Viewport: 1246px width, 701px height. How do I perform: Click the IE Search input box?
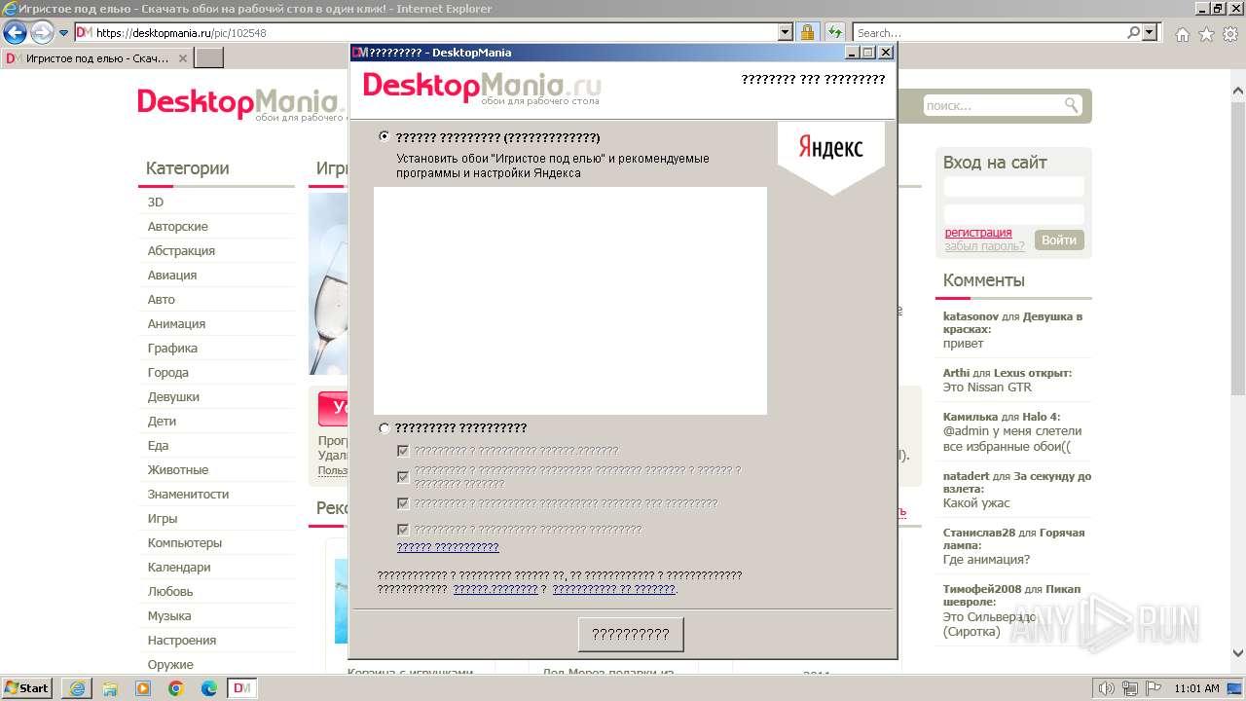[x=989, y=32]
